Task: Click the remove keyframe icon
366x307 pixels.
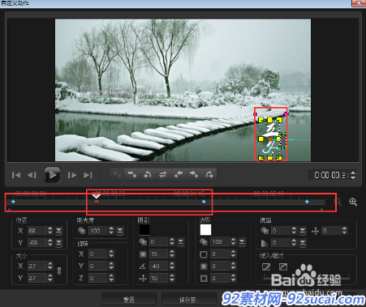Action: pyautogui.click(x=132, y=174)
